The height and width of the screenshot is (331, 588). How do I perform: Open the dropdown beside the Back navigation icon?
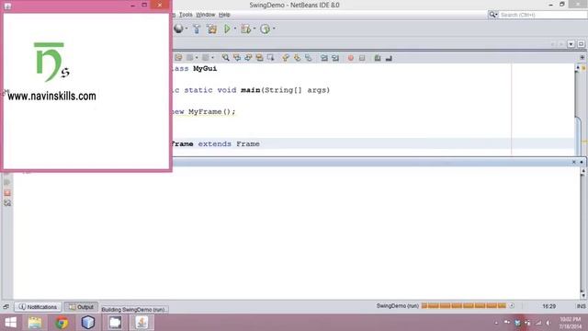point(197,58)
